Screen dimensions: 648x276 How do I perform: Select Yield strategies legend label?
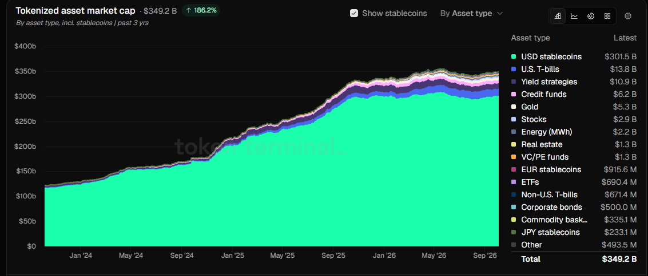[549, 82]
